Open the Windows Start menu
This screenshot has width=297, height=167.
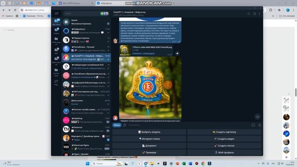click(87, 164)
